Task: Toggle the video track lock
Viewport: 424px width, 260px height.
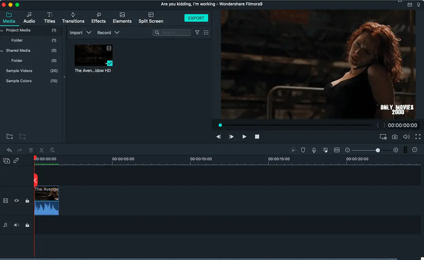Action: pyautogui.click(x=27, y=200)
